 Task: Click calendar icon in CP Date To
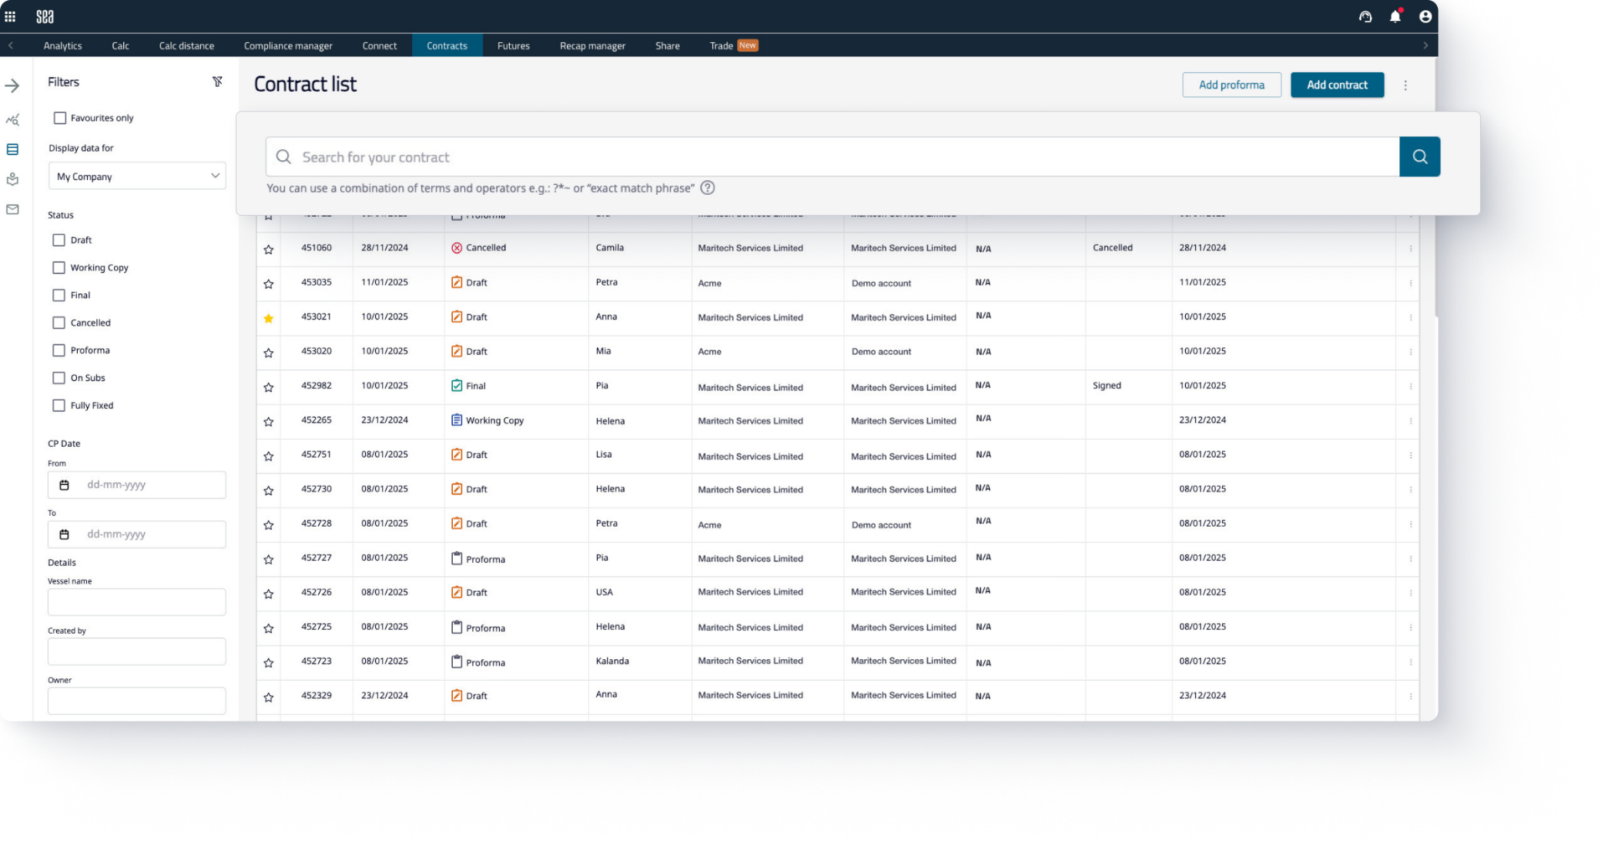64,534
